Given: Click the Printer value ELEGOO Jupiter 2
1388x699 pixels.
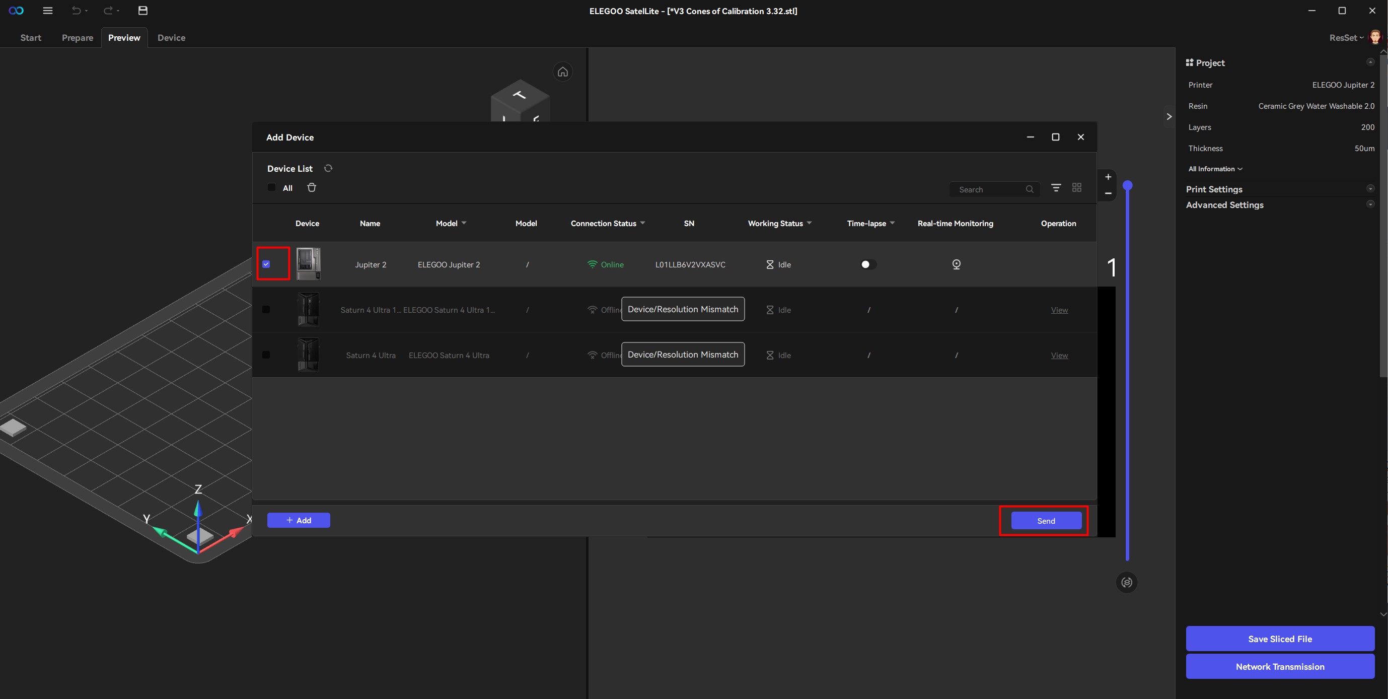Looking at the screenshot, I should click(x=1343, y=85).
